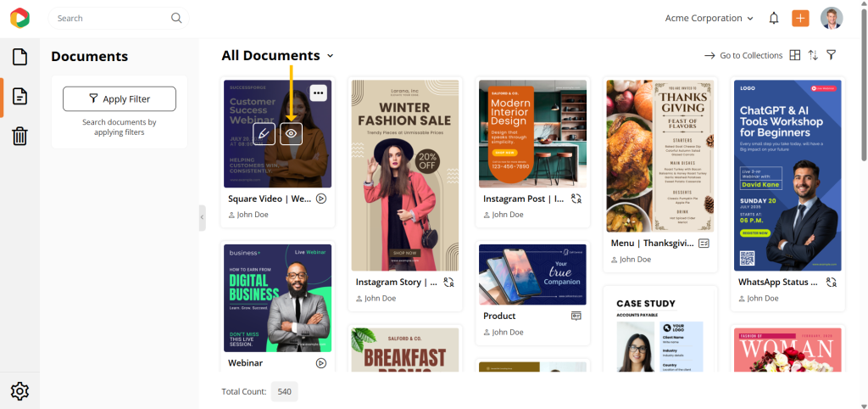868x409 pixels.
Task: Click the Search input field
Action: coord(110,18)
